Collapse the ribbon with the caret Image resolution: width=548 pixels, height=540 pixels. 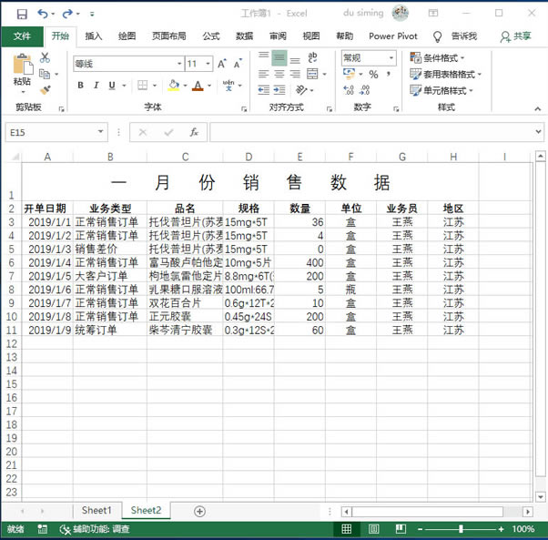pos(537,109)
